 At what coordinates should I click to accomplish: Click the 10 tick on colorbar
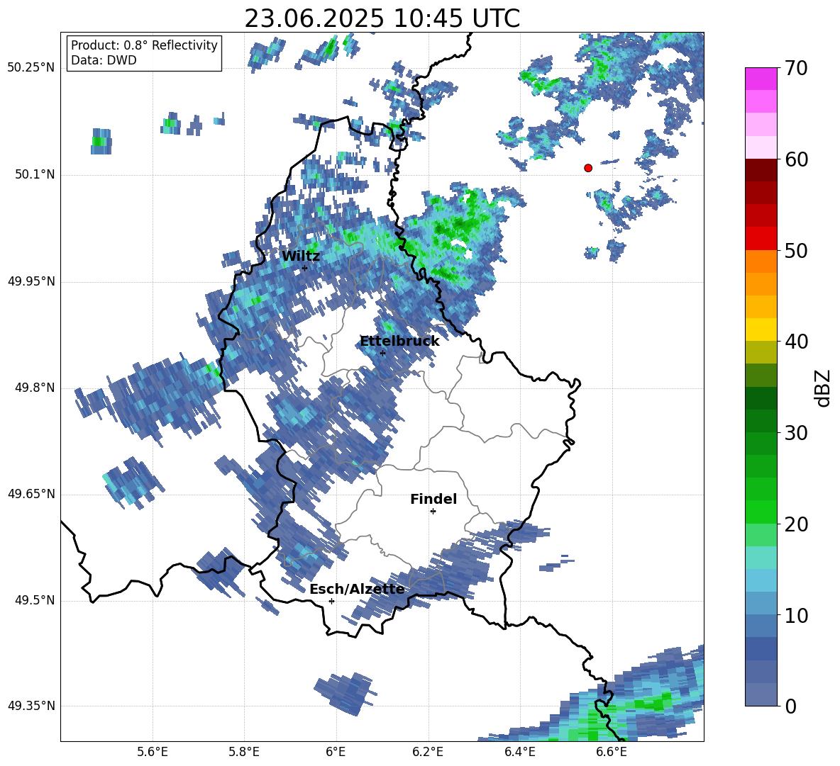click(x=795, y=615)
